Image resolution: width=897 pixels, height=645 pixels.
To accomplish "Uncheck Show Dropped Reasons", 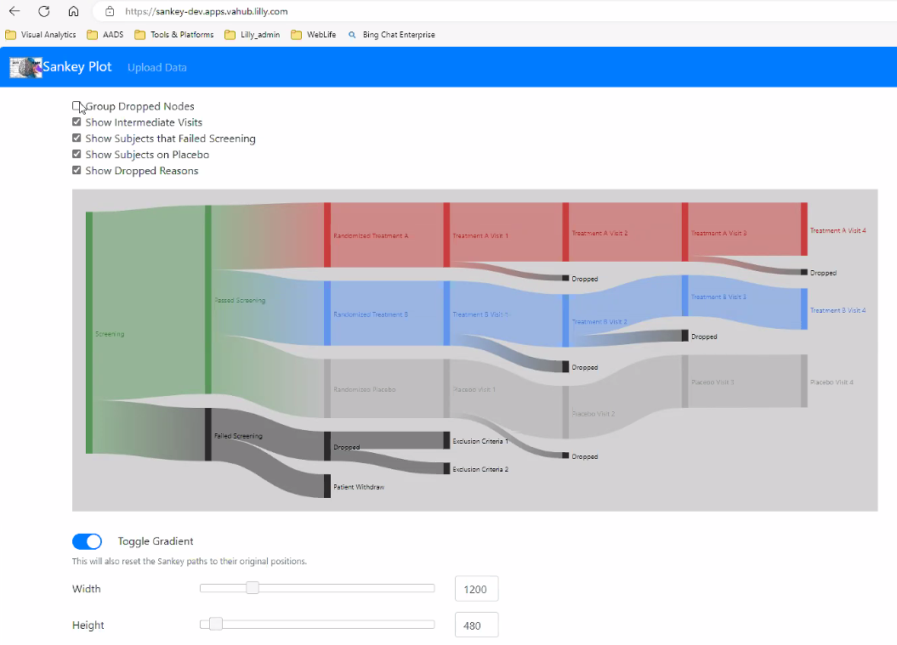I will pyautogui.click(x=77, y=170).
